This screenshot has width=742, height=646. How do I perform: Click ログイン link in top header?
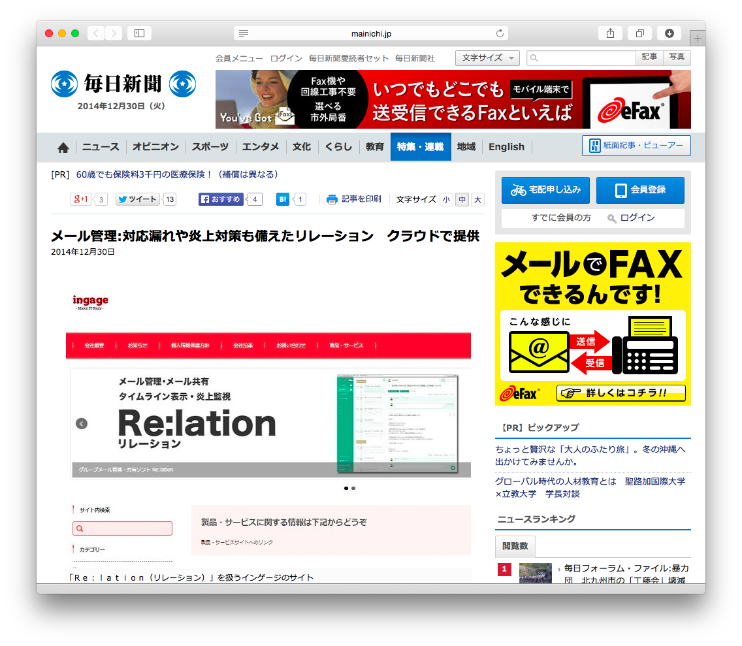point(286,58)
